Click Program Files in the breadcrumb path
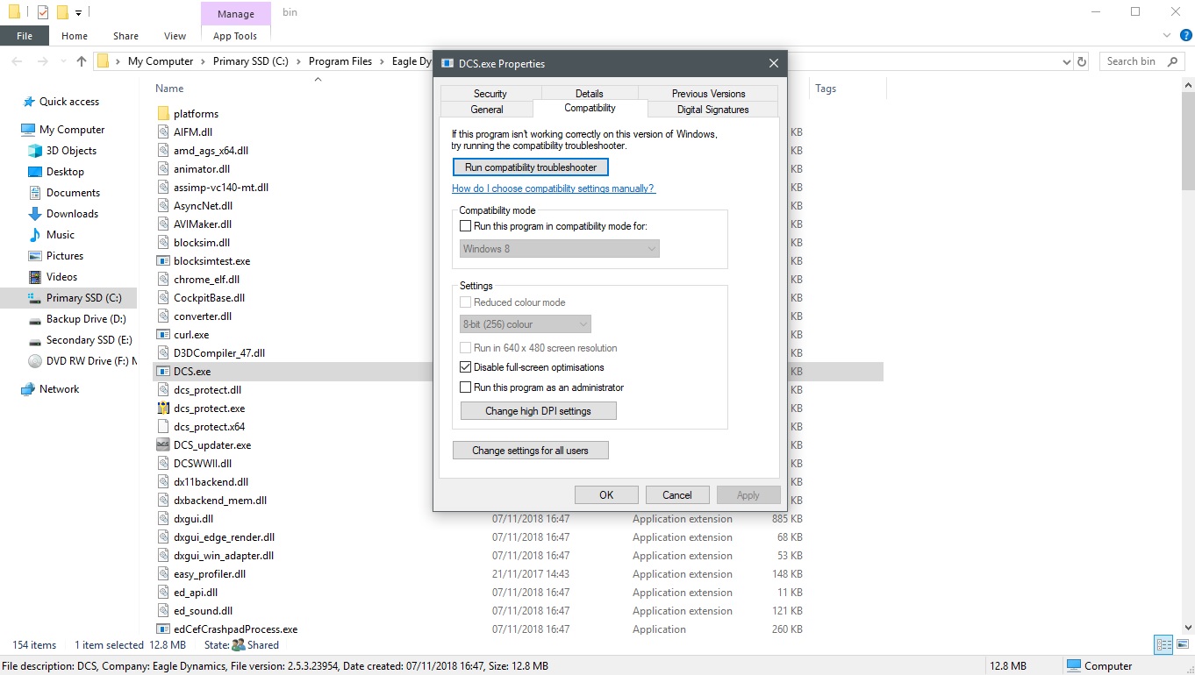The height and width of the screenshot is (675, 1195). tap(340, 61)
